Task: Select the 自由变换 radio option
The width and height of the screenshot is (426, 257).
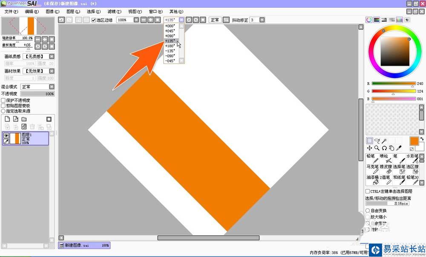Action: click(x=368, y=211)
